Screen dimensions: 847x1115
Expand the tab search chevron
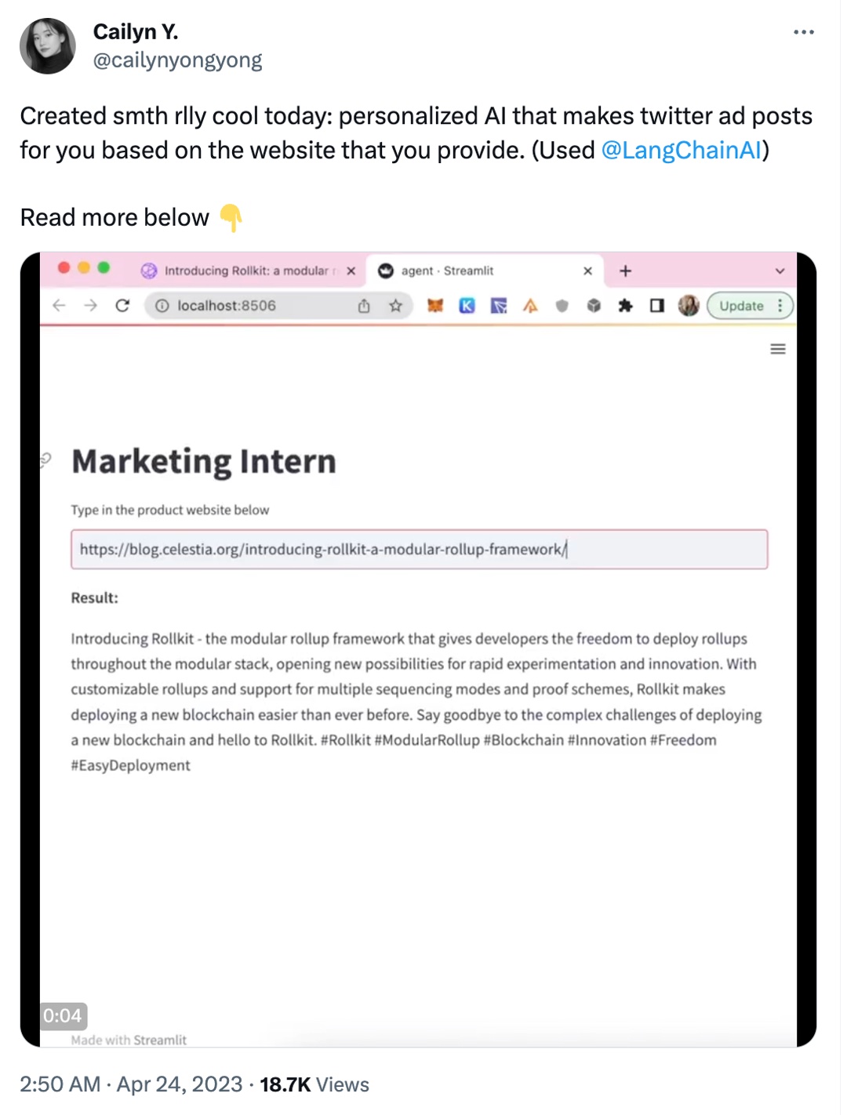pyautogui.click(x=780, y=271)
